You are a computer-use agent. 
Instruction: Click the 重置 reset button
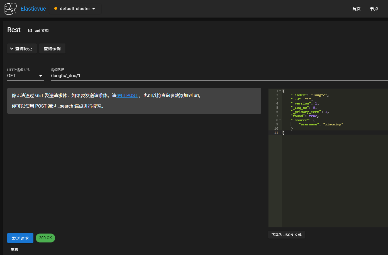click(x=14, y=249)
